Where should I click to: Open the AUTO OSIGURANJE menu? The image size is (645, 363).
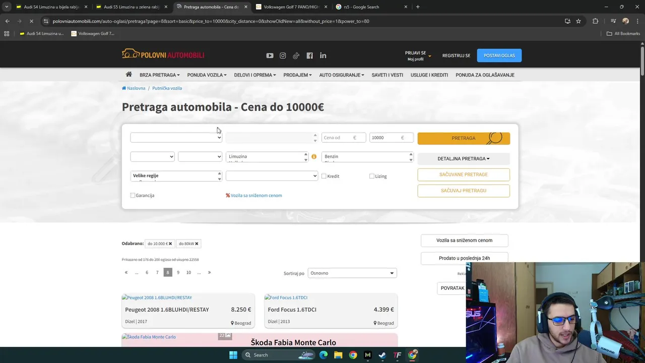[x=342, y=75]
